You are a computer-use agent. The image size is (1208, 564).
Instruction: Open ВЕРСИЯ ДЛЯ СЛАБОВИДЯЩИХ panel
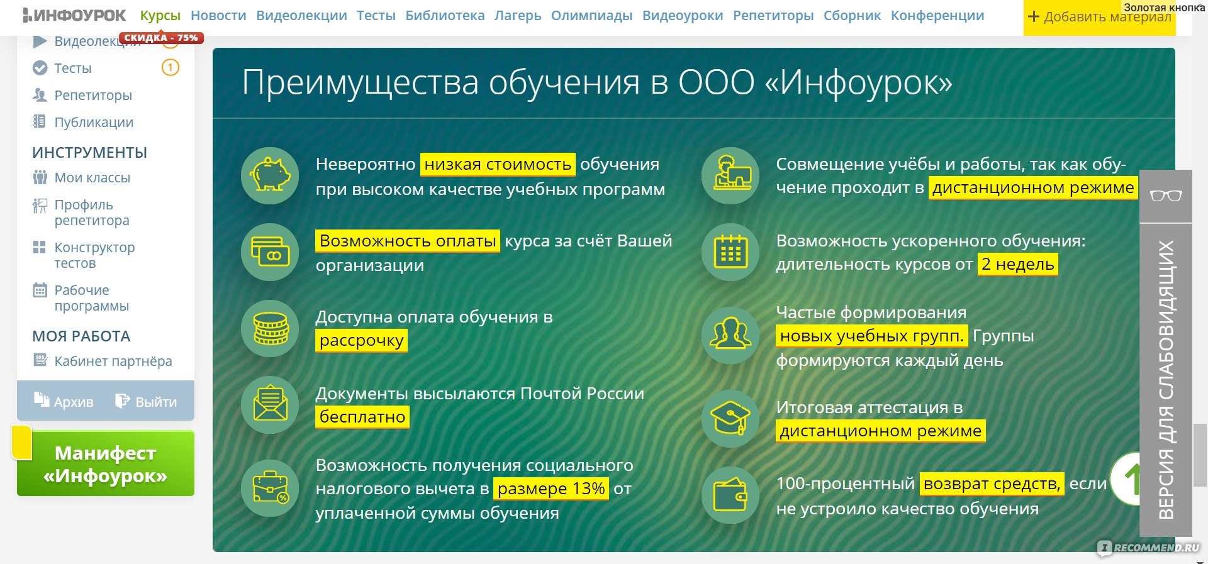pyautogui.click(x=1166, y=380)
